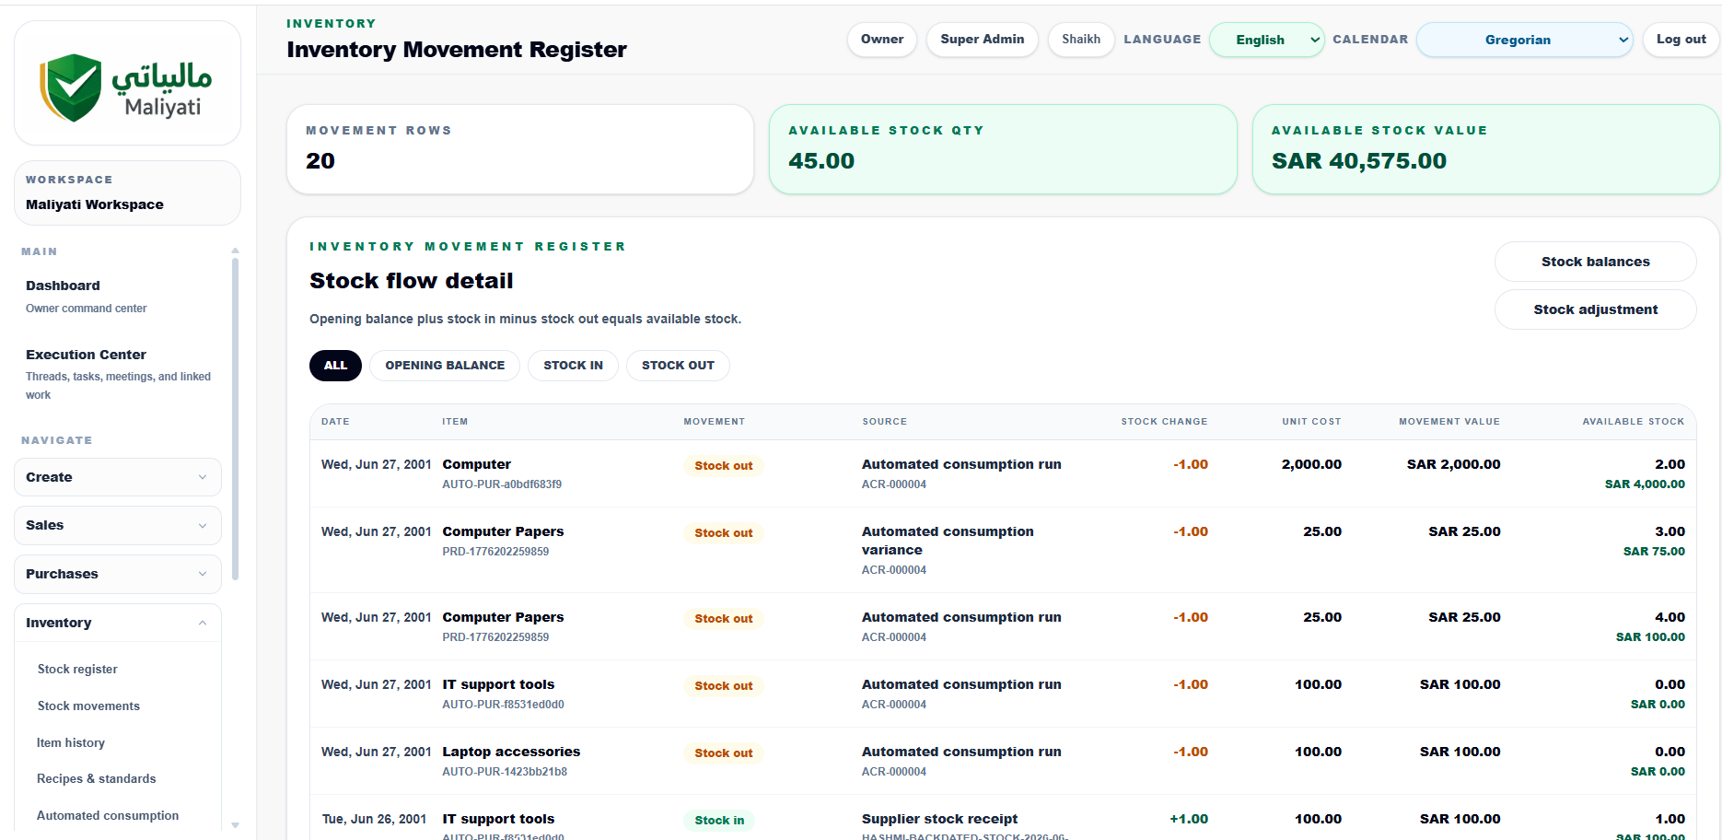
Task: Expand the Purchases section
Action: pyautogui.click(x=118, y=574)
